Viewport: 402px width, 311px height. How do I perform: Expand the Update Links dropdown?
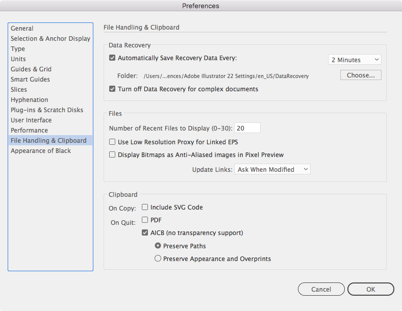[272, 169]
